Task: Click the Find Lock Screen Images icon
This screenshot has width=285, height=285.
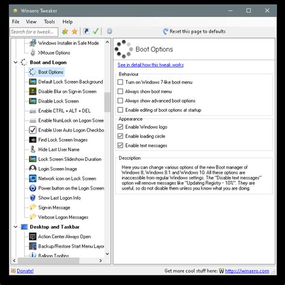Action: click(32, 140)
